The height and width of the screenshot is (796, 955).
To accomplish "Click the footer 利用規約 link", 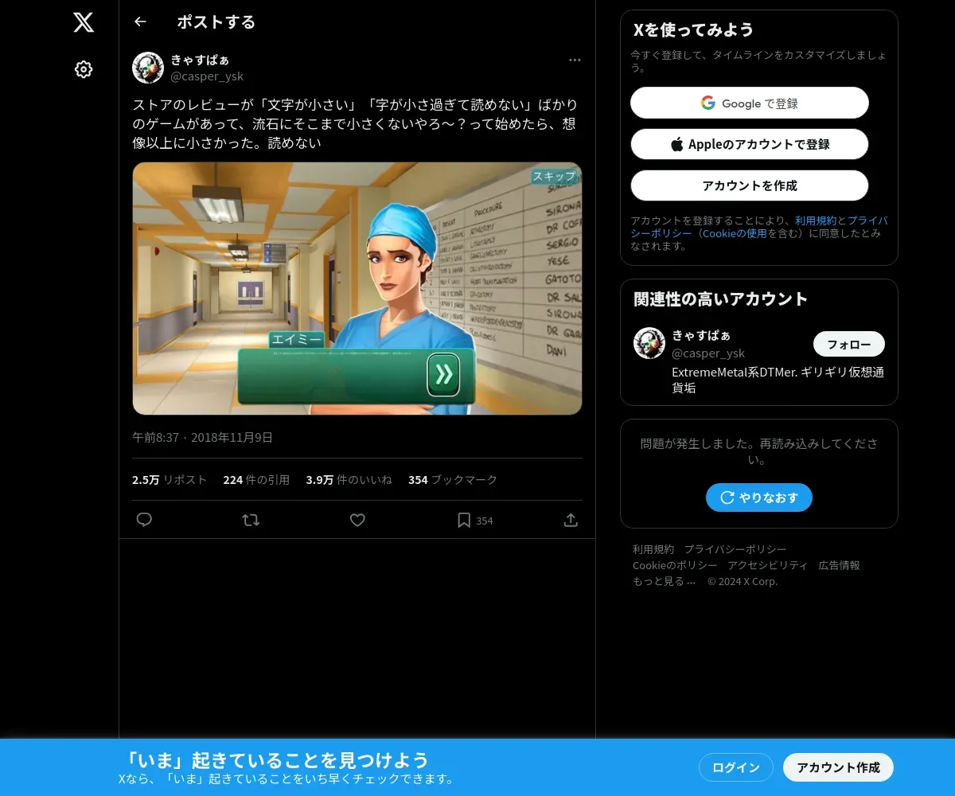I will pos(653,549).
